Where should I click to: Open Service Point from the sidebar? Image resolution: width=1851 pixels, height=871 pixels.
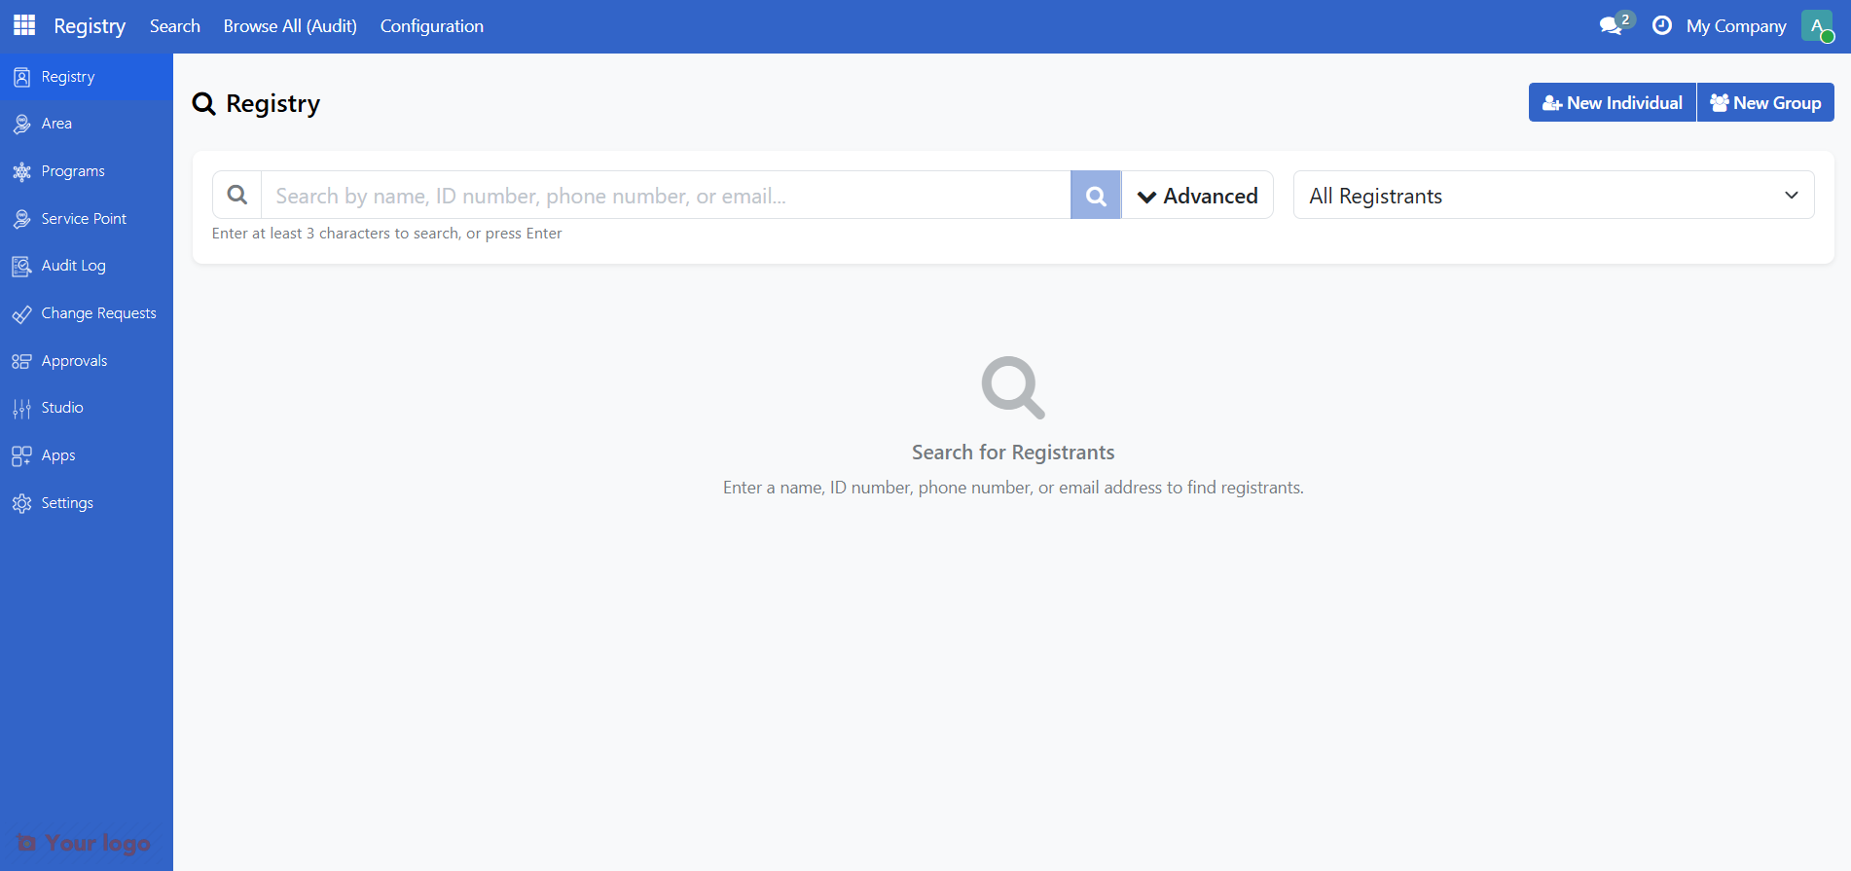(87, 219)
